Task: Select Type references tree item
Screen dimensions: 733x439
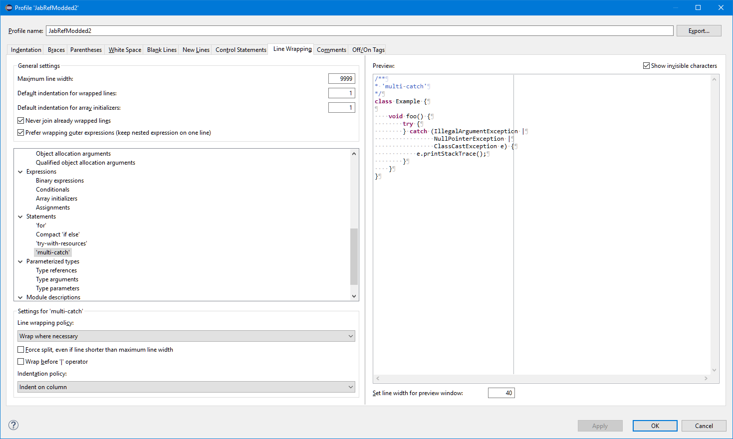Action: 56,270
